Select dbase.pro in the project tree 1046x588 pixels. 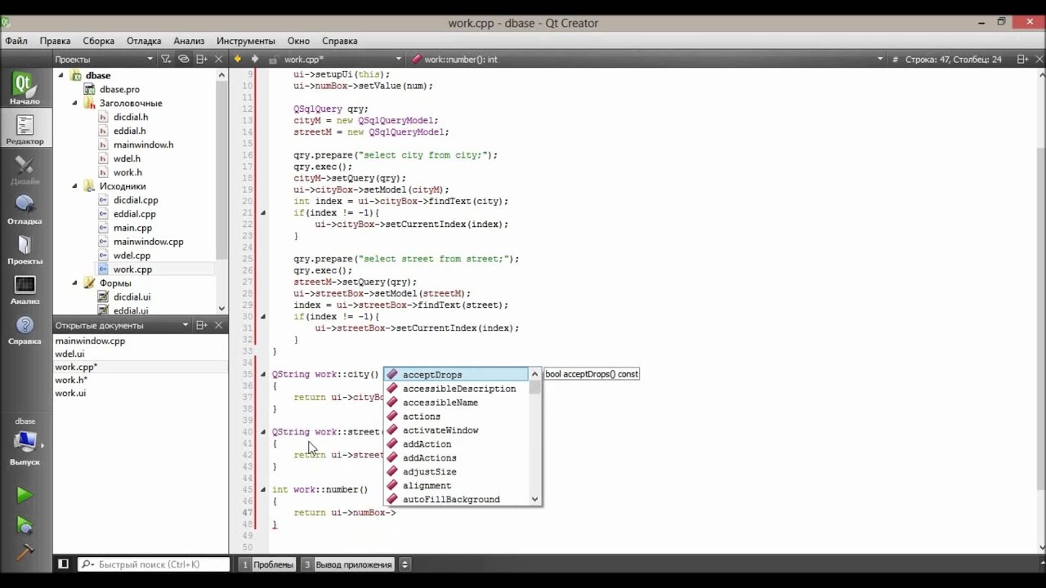point(119,89)
